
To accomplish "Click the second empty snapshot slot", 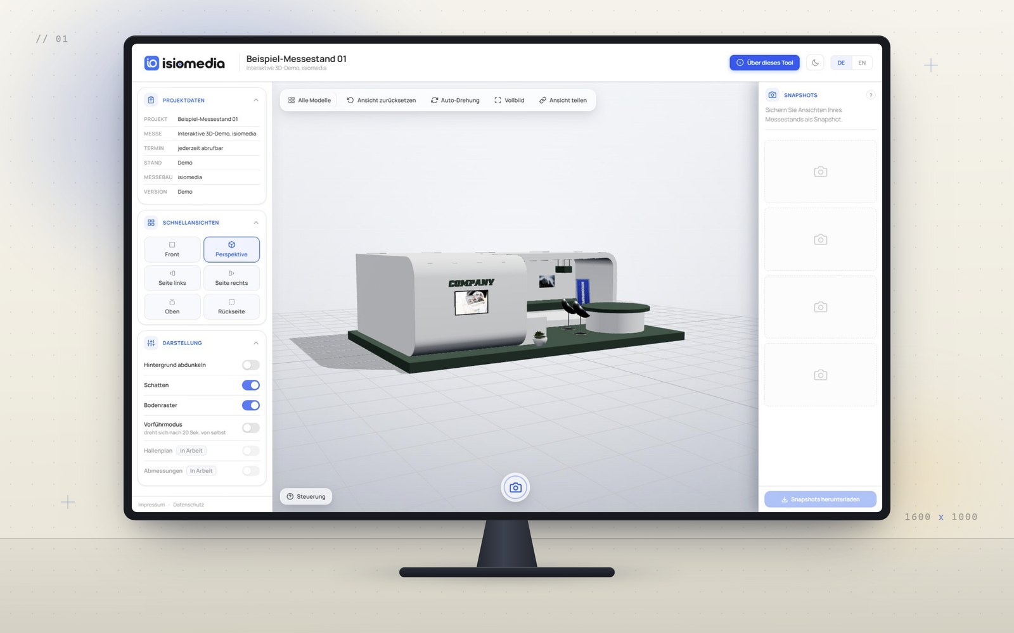I will 820,239.
